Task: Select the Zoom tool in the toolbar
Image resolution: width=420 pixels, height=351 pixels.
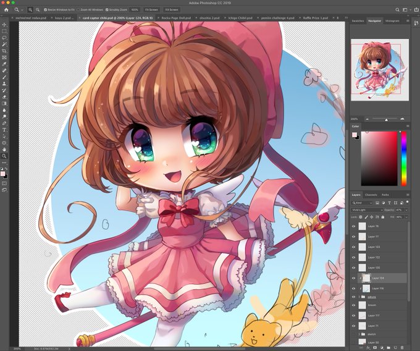Action: (x=4, y=156)
